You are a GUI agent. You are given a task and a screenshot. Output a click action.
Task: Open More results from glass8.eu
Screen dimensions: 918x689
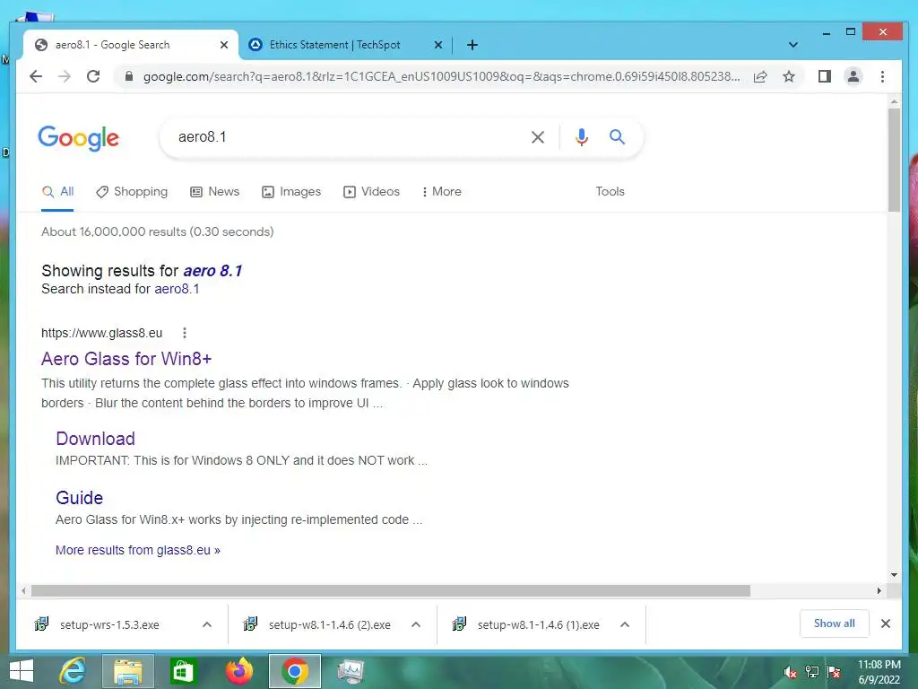137,550
